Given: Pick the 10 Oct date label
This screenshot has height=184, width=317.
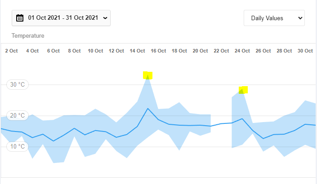Looking at the screenshot, I should [x=95, y=51].
